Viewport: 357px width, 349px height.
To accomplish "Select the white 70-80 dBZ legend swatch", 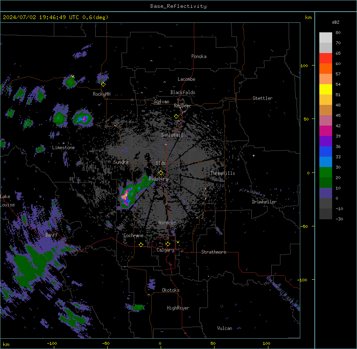I will pyautogui.click(x=326, y=38).
